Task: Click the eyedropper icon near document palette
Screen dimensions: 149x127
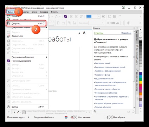Action: coord(18,112)
